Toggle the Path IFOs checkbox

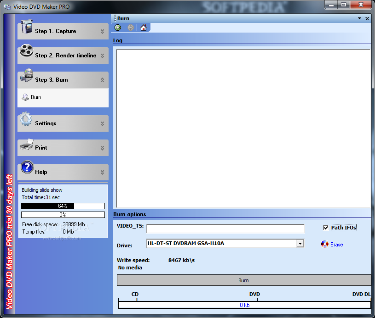[325, 228]
